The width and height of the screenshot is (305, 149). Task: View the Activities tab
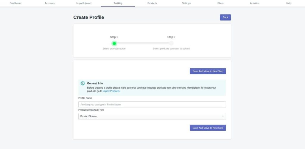click(x=255, y=3)
